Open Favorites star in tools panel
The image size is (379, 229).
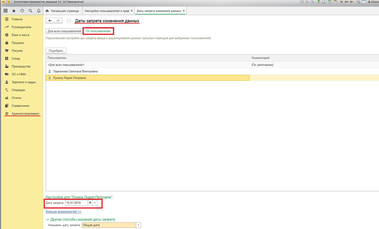(x=14, y=11)
